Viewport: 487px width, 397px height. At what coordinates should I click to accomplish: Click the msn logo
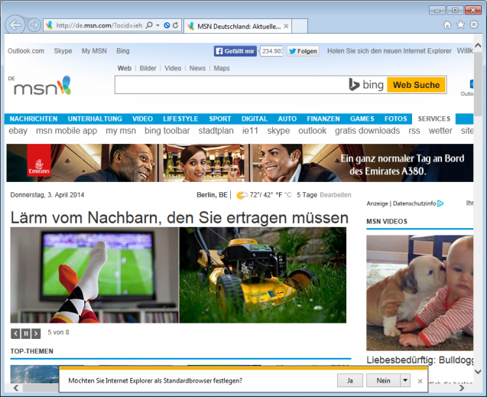43,86
